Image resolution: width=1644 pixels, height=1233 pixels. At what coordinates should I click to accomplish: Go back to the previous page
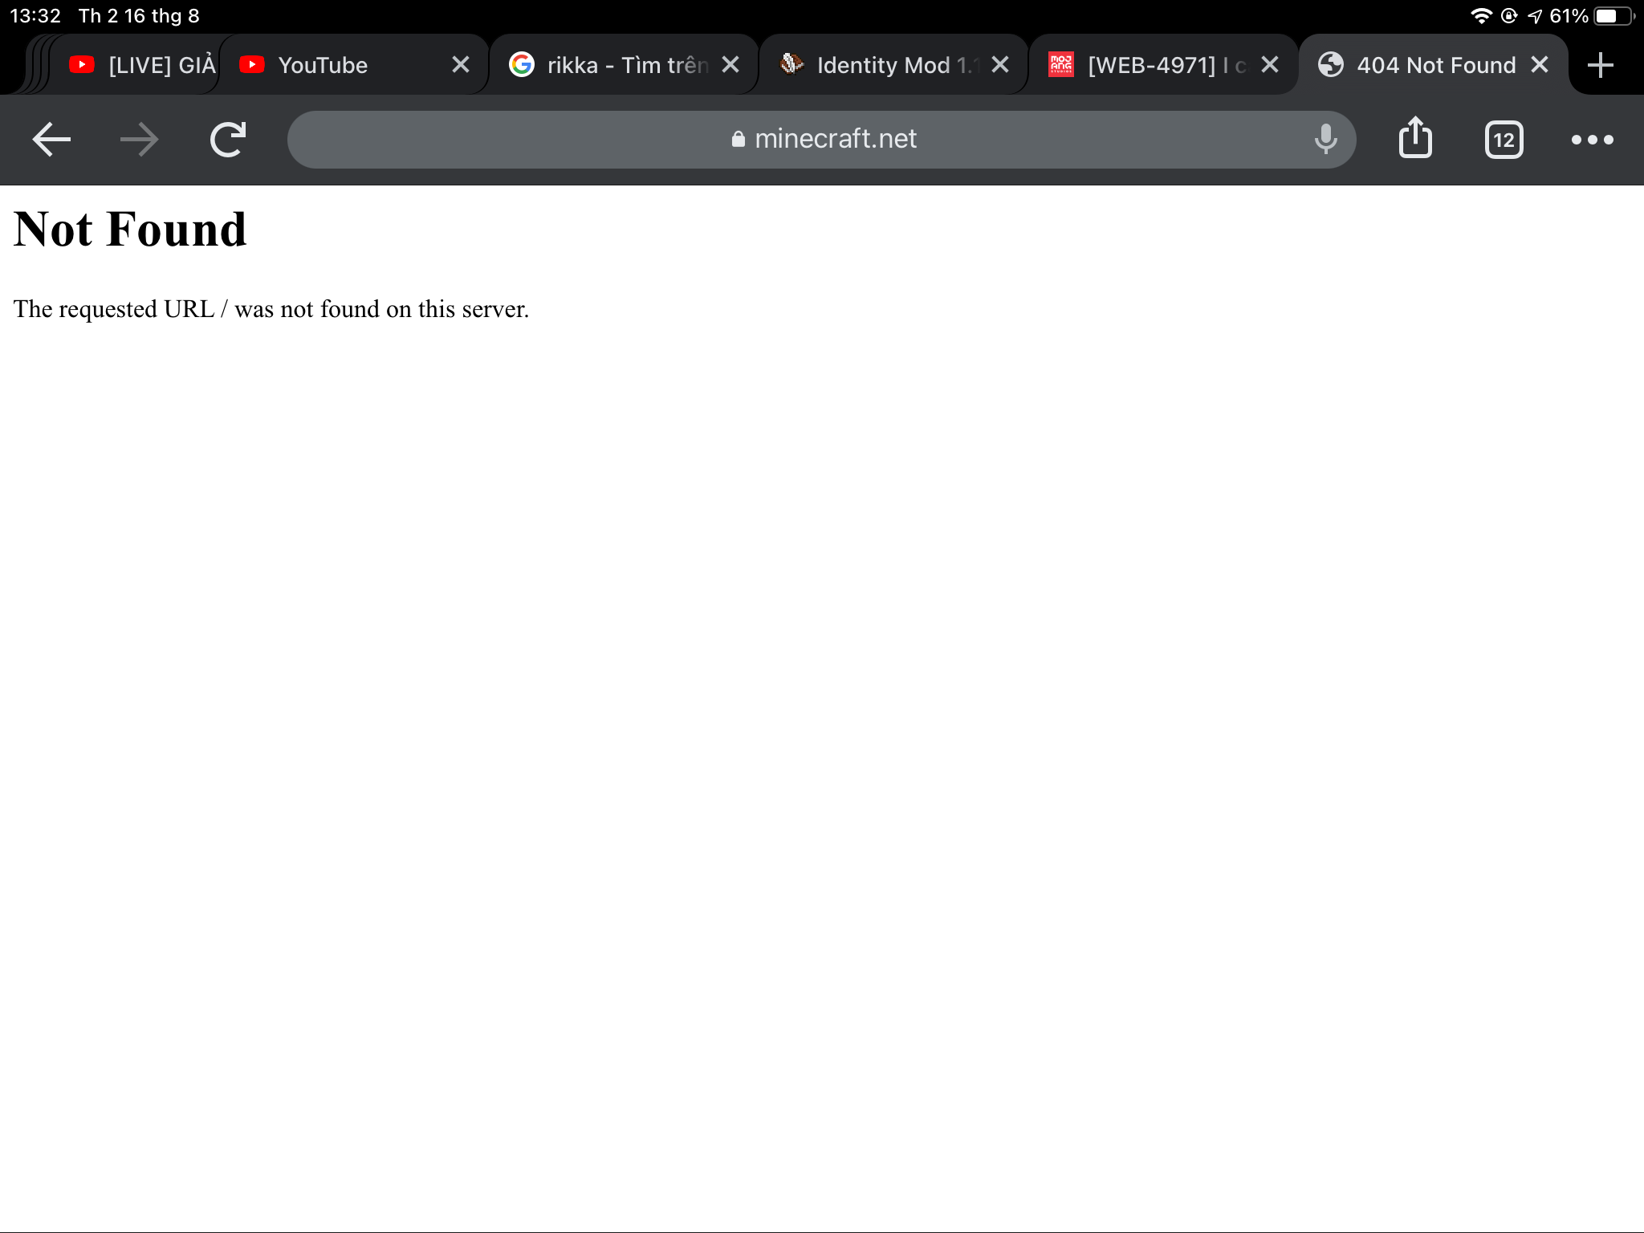click(x=51, y=140)
